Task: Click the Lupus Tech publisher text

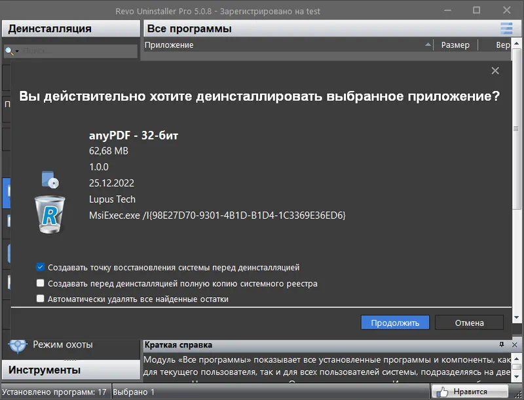Action: (x=112, y=199)
